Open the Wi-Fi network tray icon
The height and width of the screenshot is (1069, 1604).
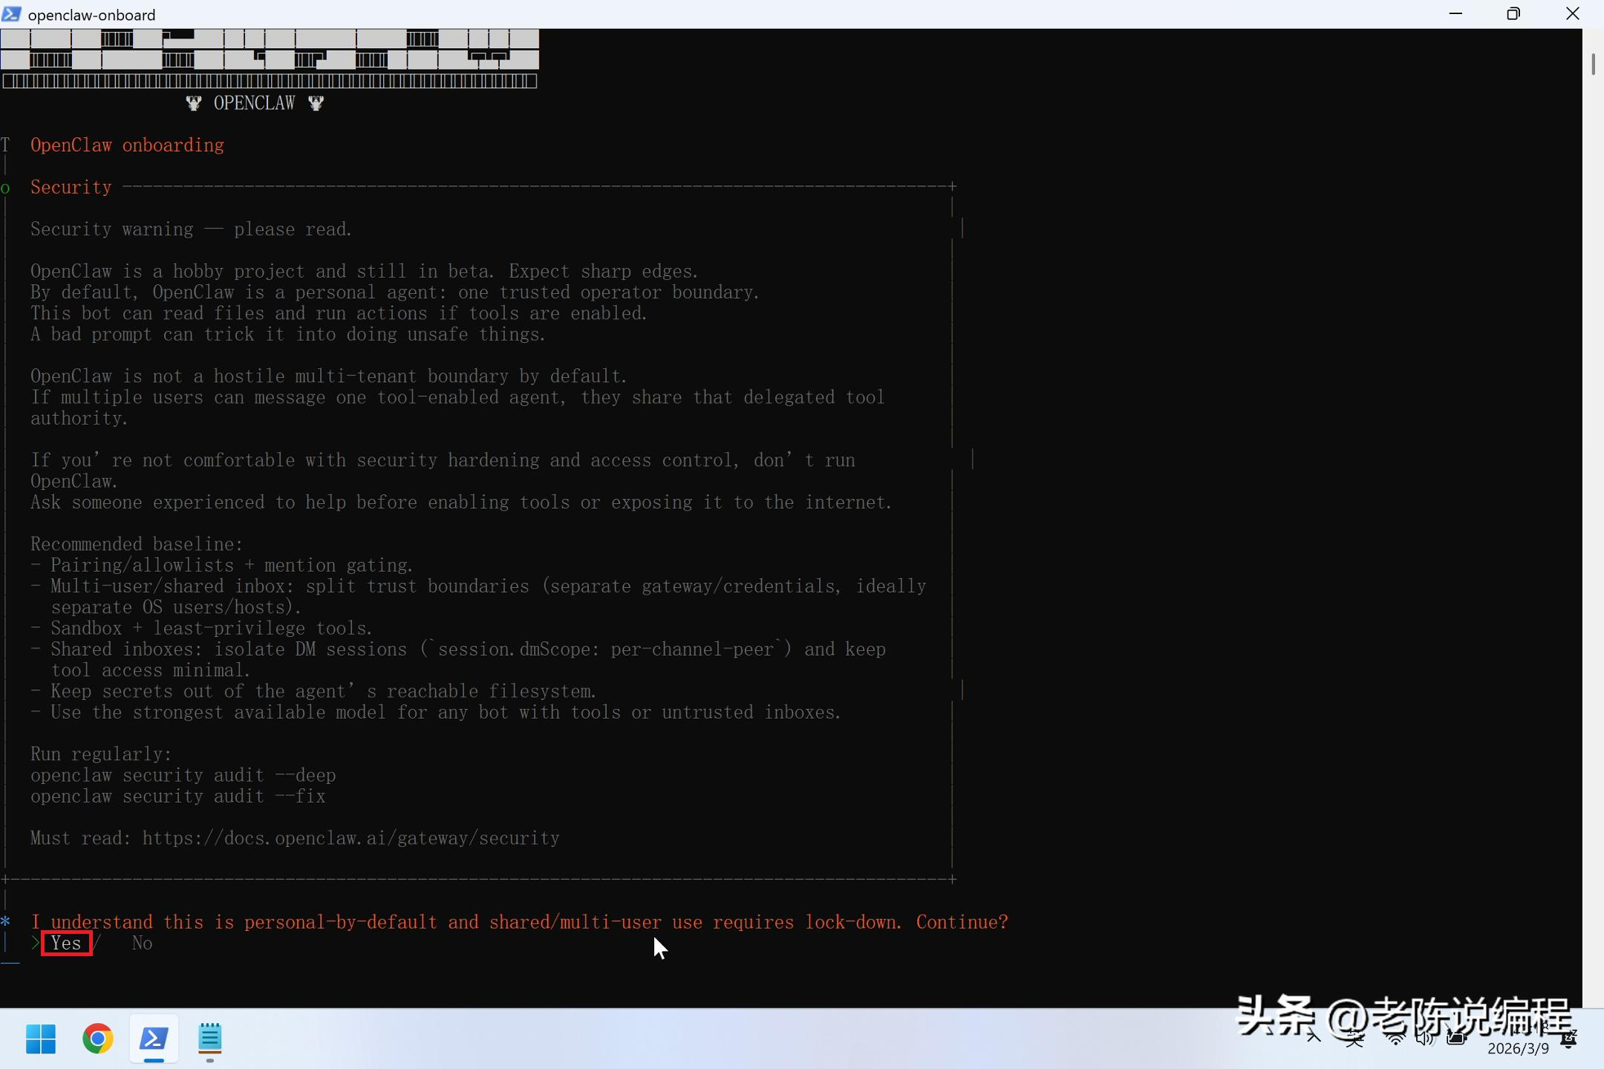coord(1395,1039)
